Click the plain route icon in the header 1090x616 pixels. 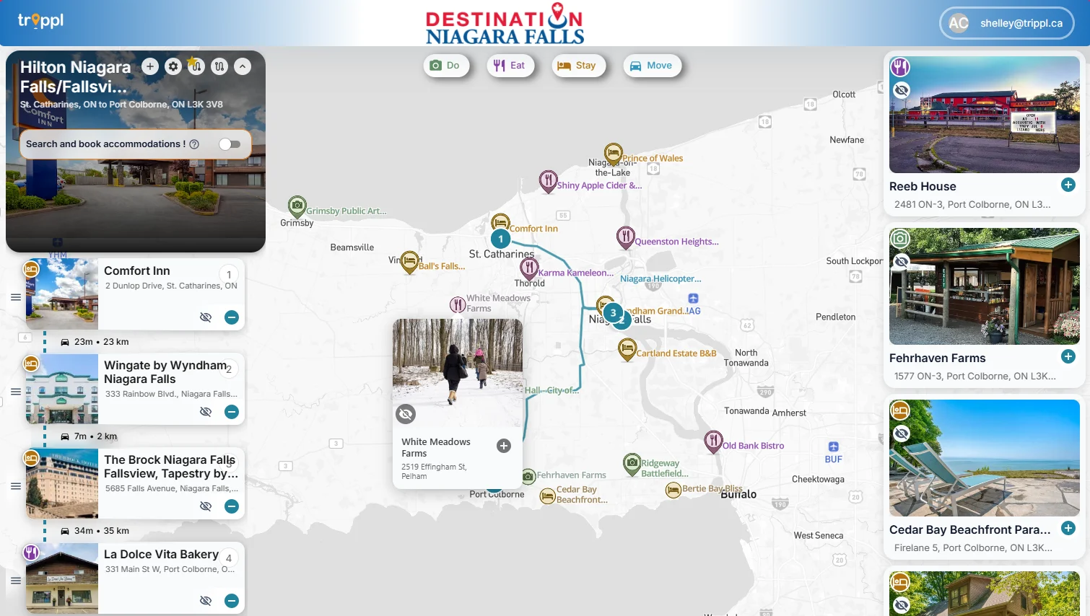click(x=219, y=66)
